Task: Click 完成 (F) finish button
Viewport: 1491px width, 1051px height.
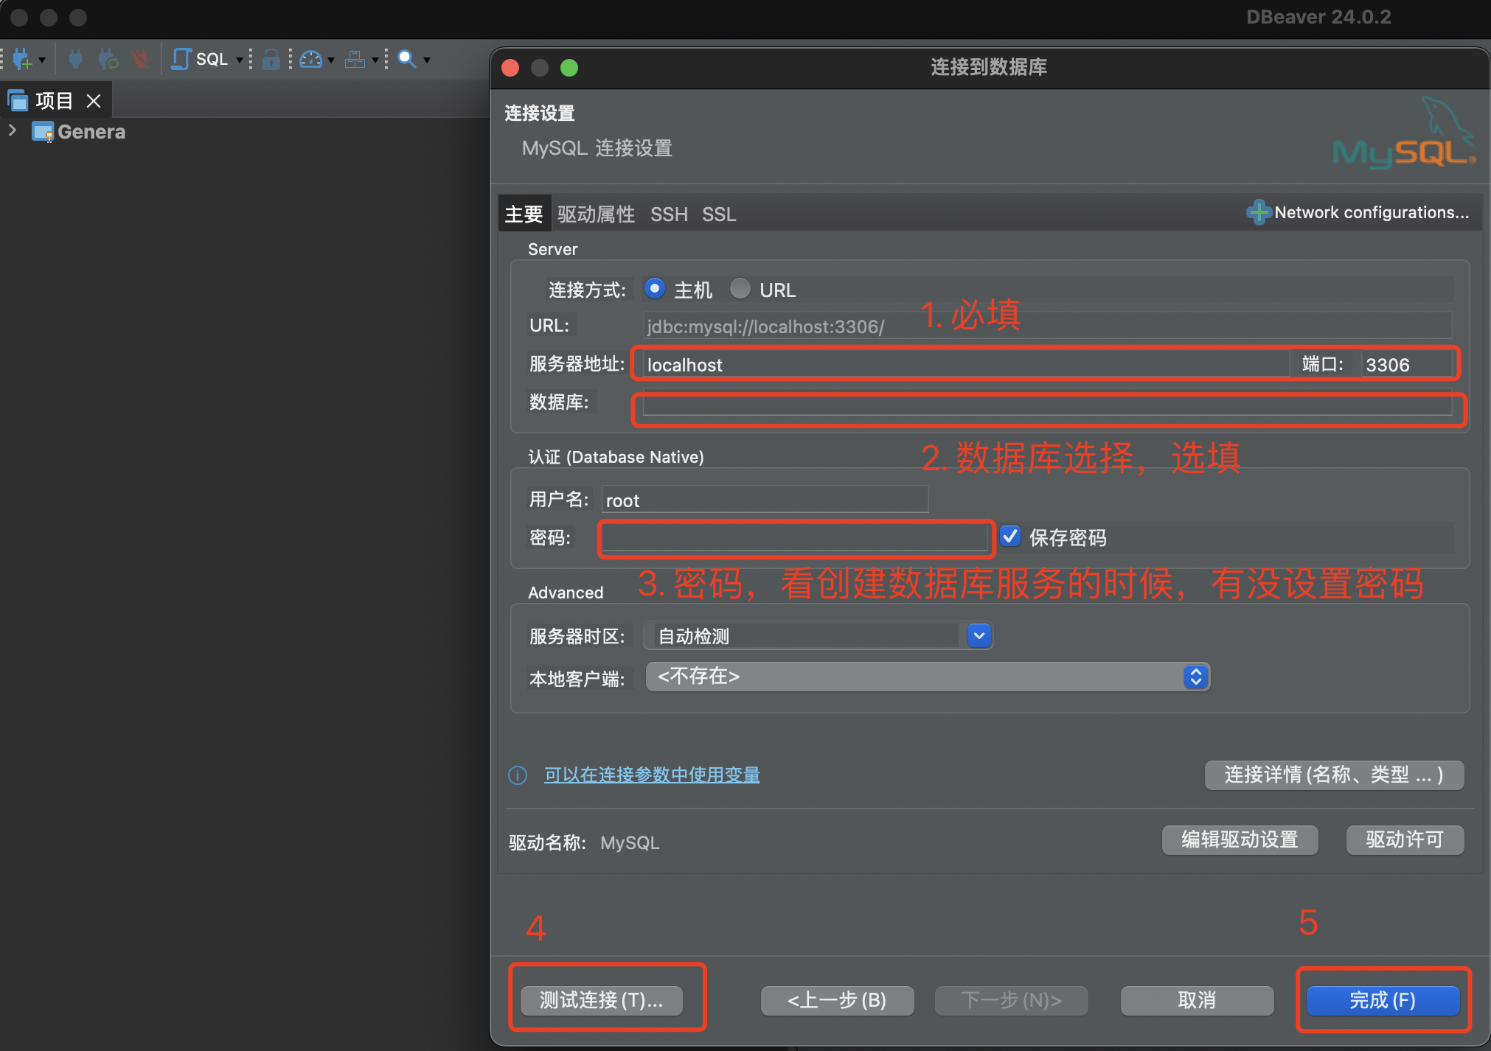Action: click(x=1383, y=1000)
